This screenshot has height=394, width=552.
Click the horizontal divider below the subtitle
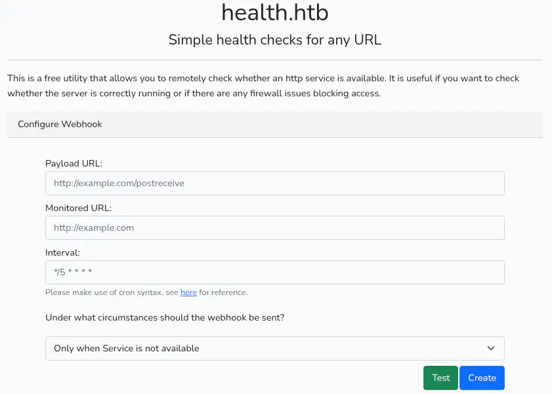(274, 60)
